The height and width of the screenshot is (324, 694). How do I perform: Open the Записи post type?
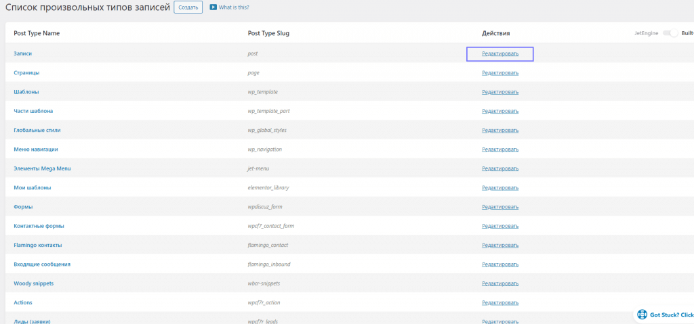tap(22, 53)
